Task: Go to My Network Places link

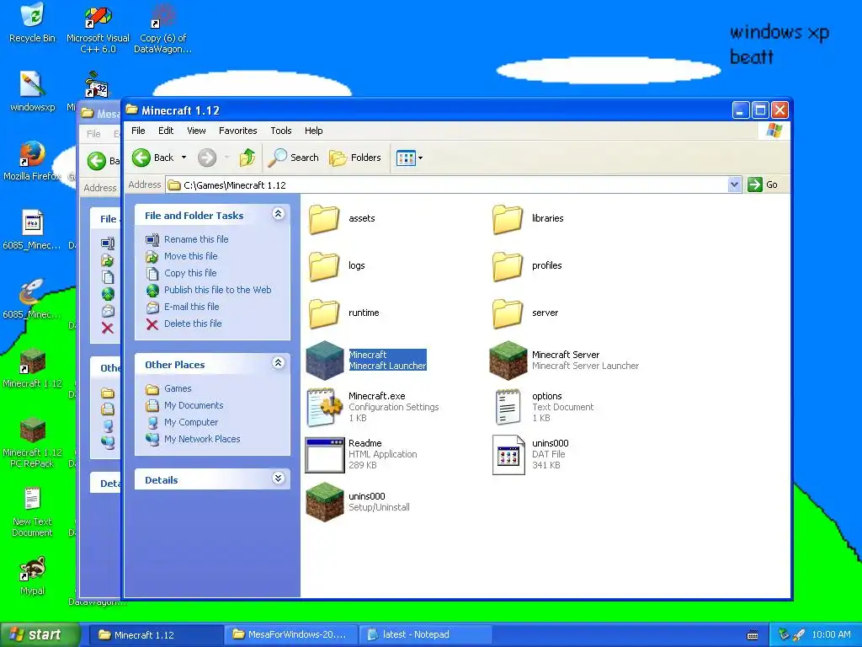Action: 202,440
